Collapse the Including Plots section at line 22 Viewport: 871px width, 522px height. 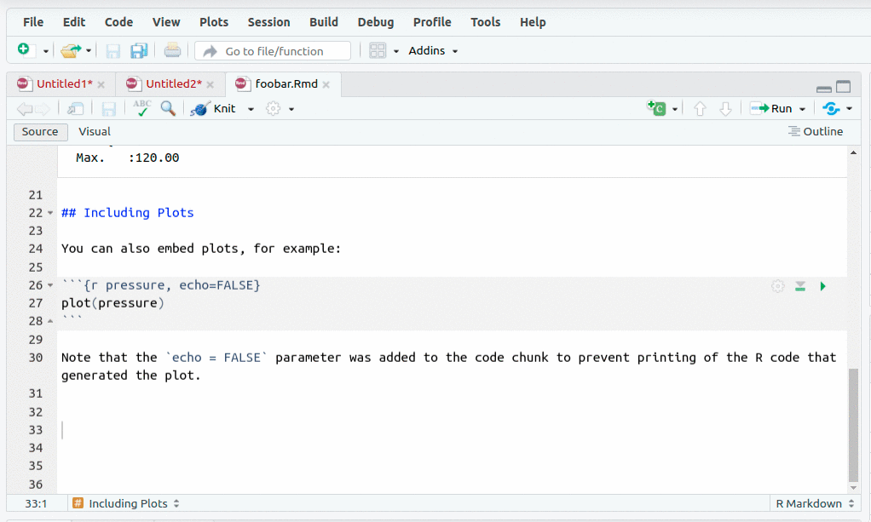pyautogui.click(x=50, y=213)
